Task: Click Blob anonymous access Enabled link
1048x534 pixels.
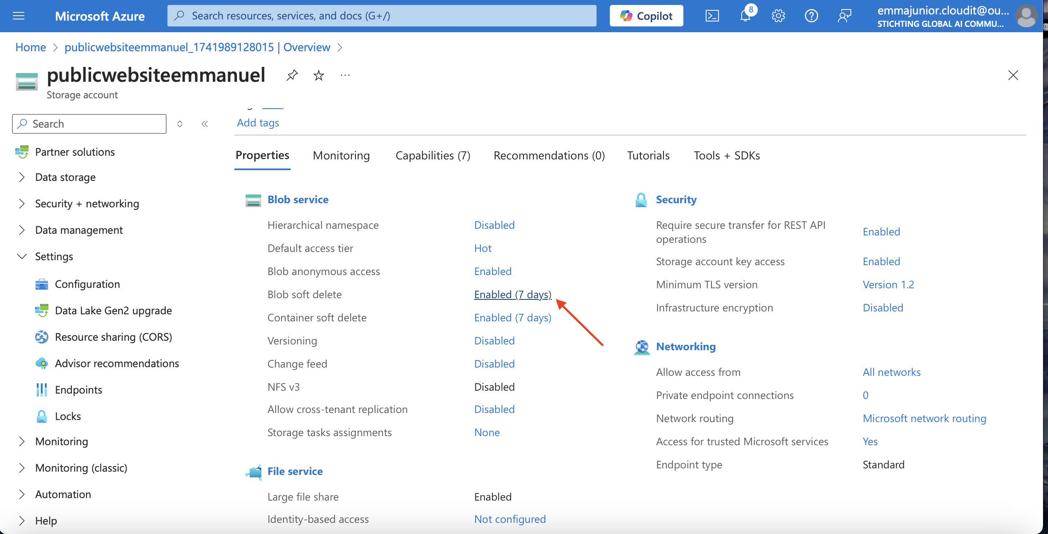Action: point(493,271)
